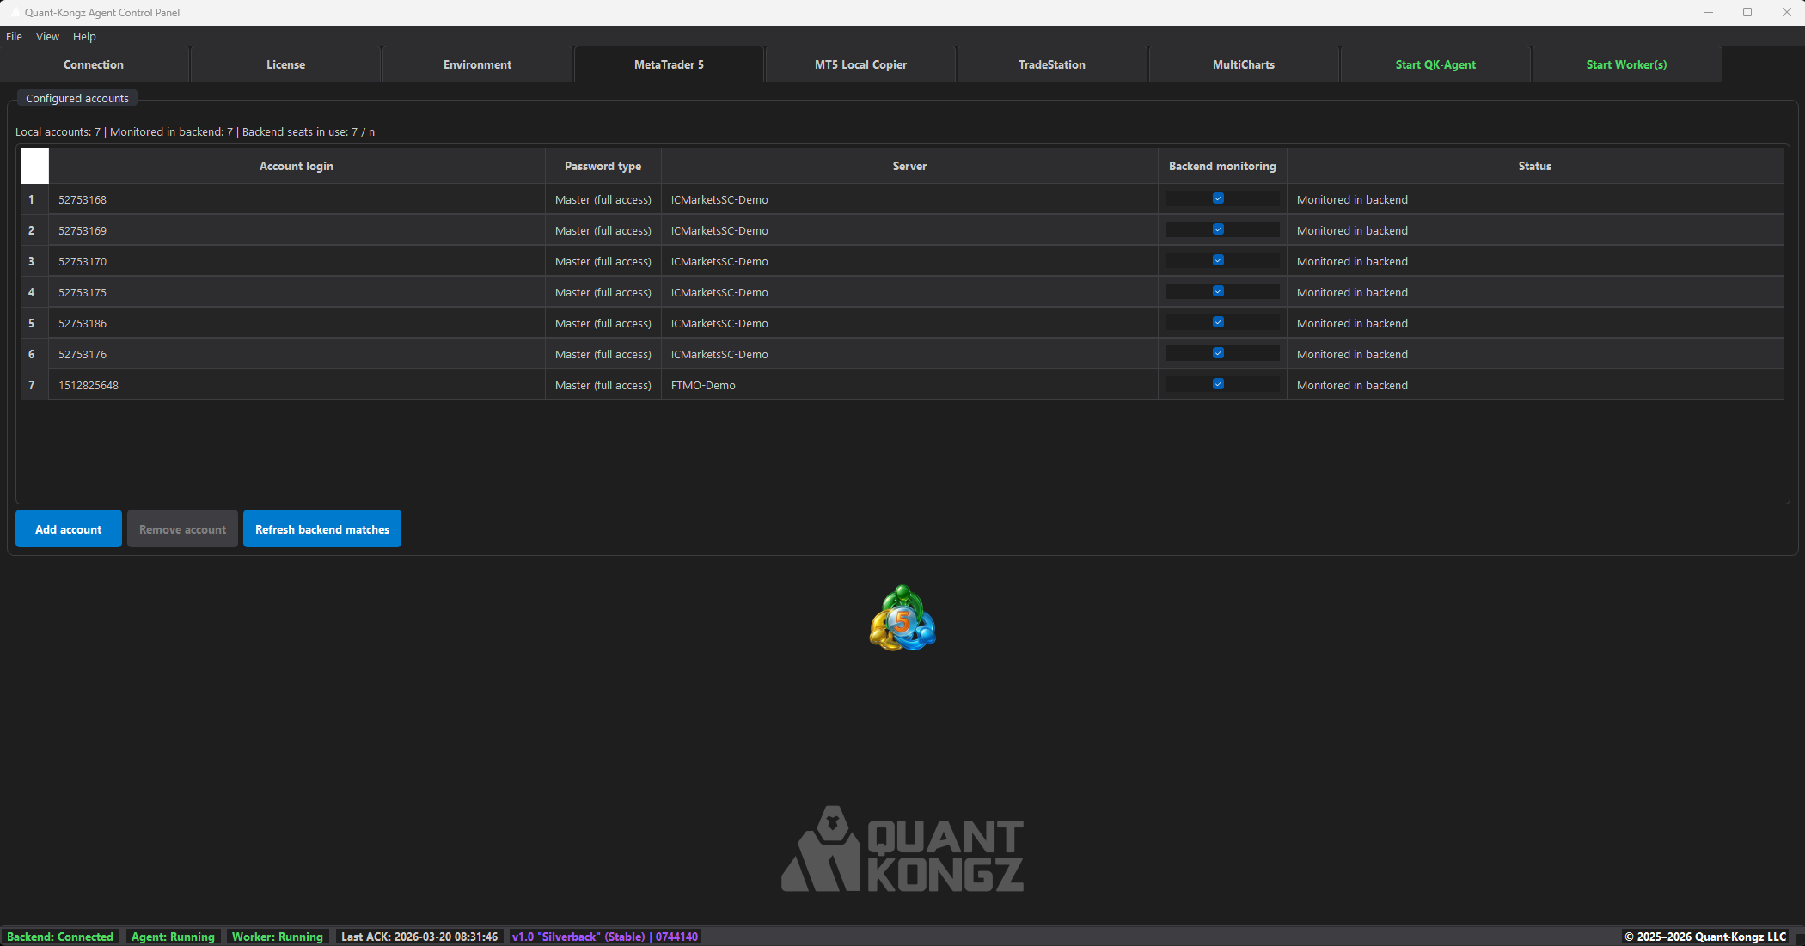Image resolution: width=1805 pixels, height=946 pixels.
Task: Uncheck Backend monitoring for FTMO-Demo account 1512825648
Action: coord(1218,384)
